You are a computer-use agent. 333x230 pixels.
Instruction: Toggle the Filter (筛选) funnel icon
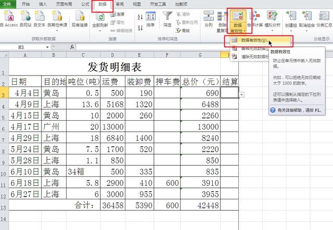tap(168, 16)
